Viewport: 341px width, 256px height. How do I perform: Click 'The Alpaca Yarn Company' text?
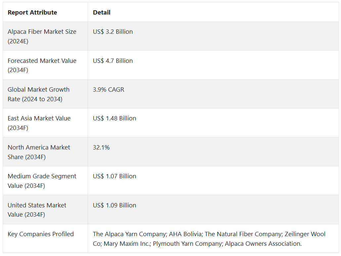129,234
